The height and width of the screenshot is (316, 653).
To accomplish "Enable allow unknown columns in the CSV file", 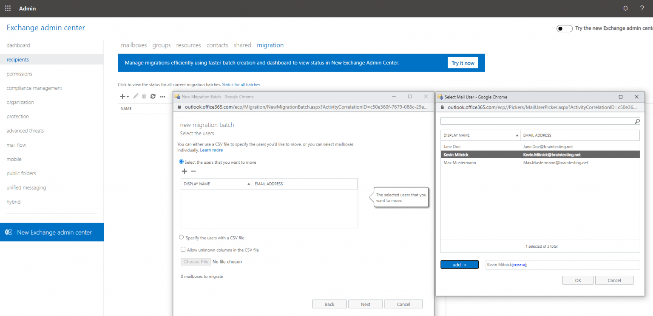I will coord(183,249).
